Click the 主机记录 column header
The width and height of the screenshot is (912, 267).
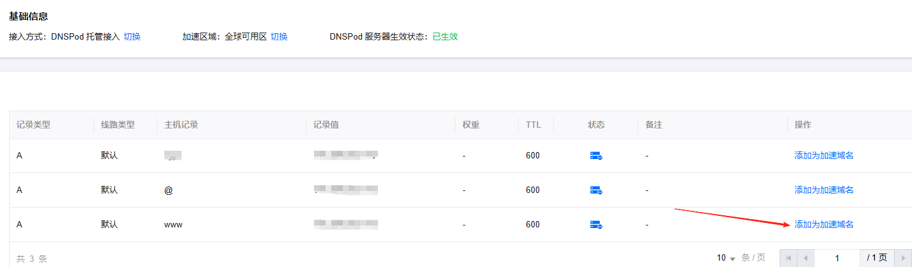coord(181,125)
